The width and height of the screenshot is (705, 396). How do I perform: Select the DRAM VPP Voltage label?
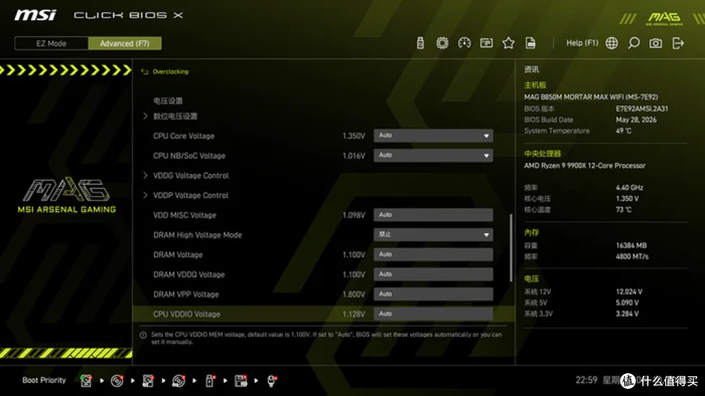(x=186, y=294)
